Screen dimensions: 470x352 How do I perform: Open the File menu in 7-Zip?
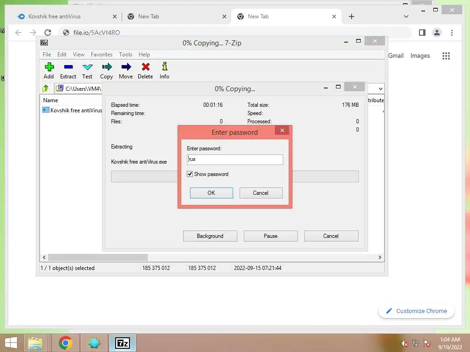click(47, 55)
